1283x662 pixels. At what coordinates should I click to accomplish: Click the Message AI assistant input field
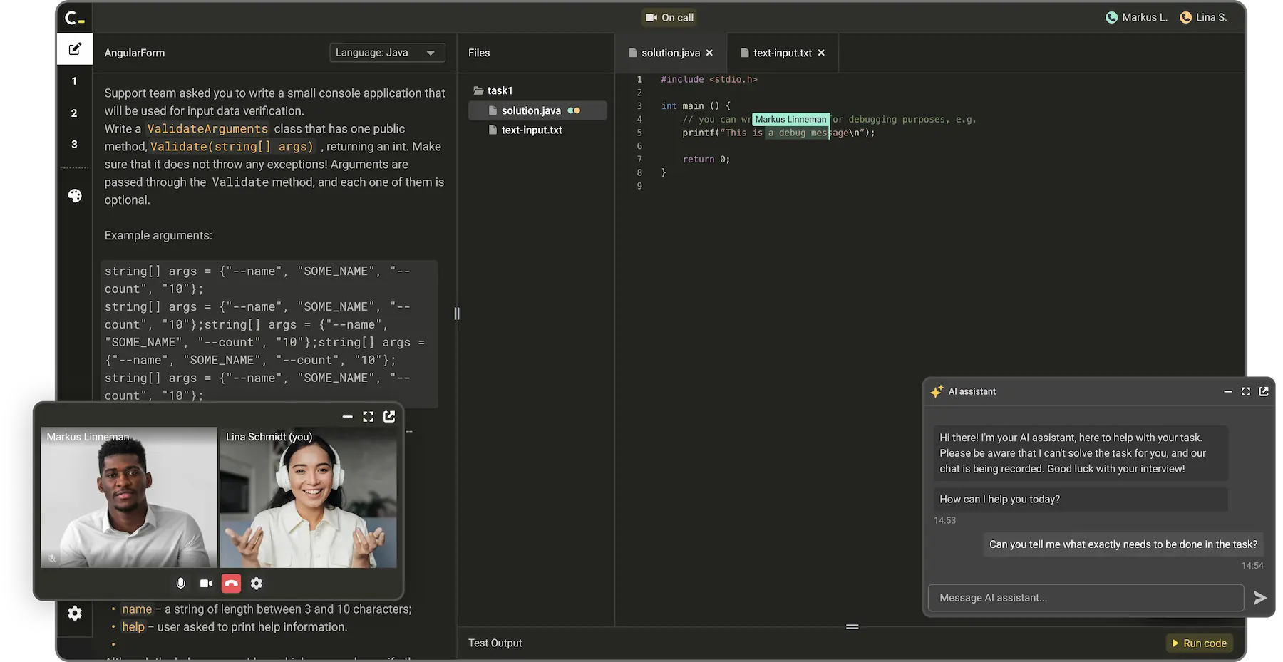[x=1086, y=598]
